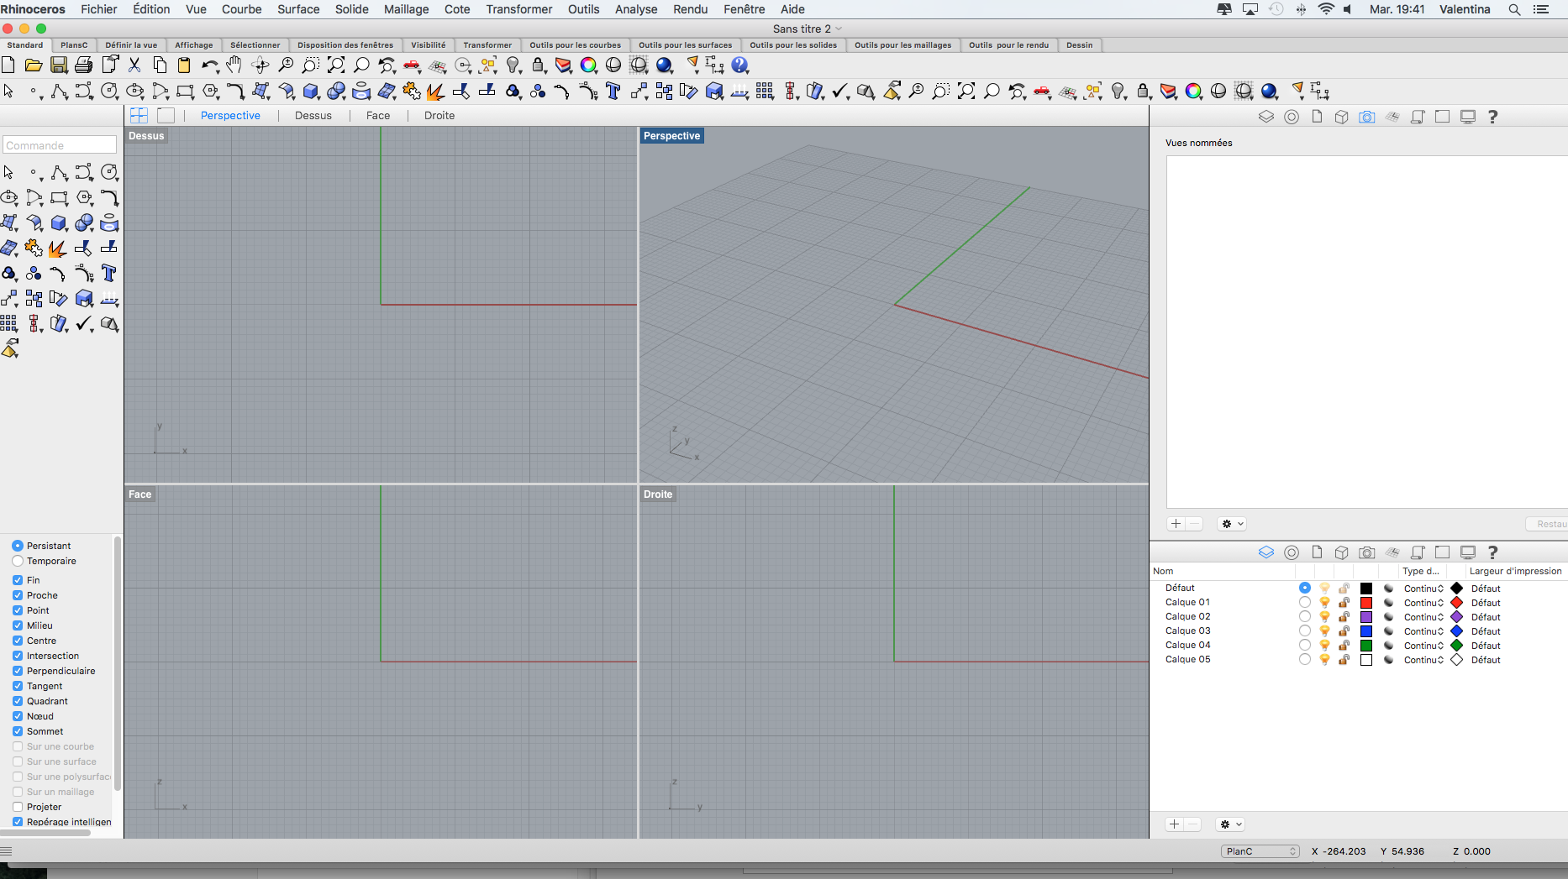The height and width of the screenshot is (879, 1568).
Task: Click the Save floppy disk icon
Action: click(59, 65)
